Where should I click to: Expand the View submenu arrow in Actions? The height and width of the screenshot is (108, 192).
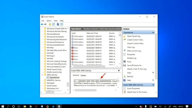pos(153,73)
